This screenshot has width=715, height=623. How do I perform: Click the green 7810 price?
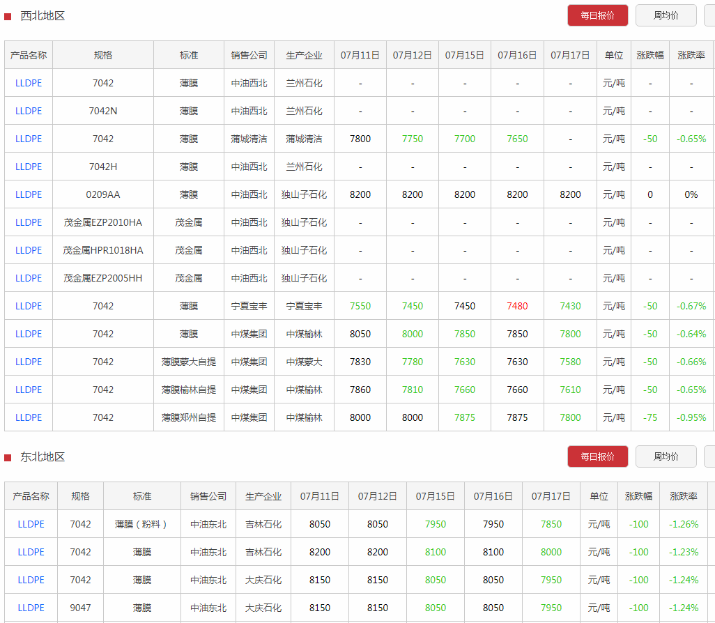coord(413,389)
